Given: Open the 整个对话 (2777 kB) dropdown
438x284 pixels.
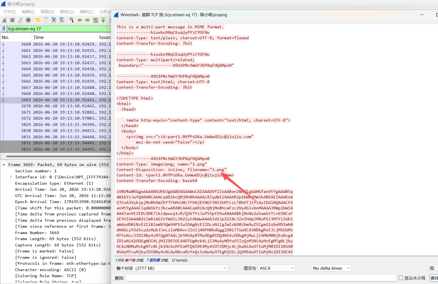Looking at the screenshot, I should [x=171, y=268].
